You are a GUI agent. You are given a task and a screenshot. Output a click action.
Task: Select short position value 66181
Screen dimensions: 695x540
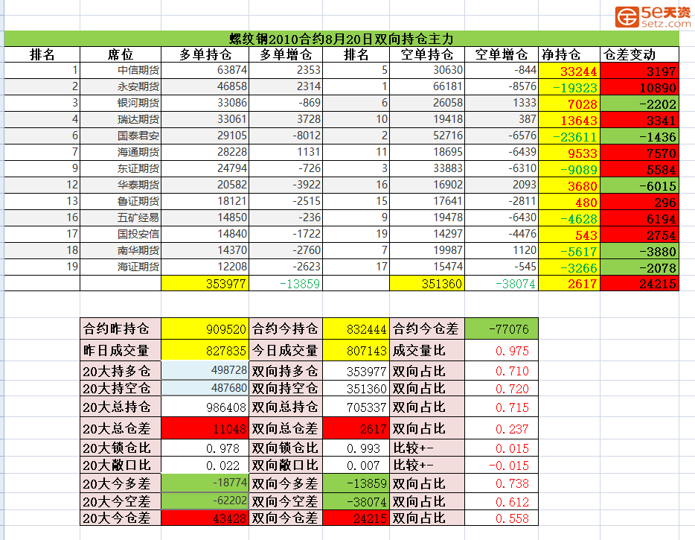point(427,87)
